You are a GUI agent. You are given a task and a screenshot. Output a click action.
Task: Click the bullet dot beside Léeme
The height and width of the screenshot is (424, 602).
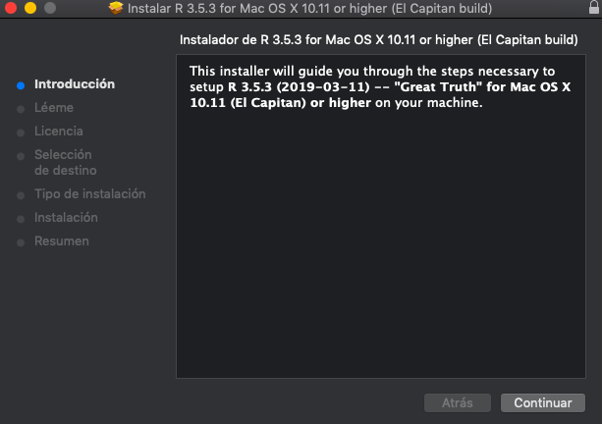click(x=21, y=109)
